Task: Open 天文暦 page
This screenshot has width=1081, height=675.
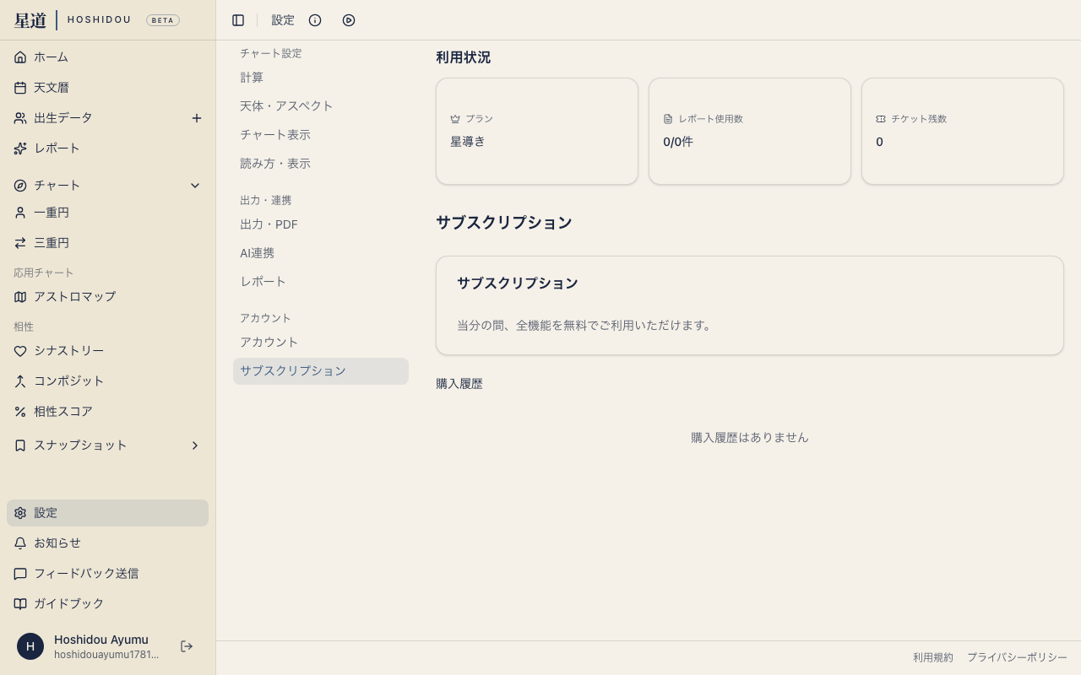Action: click(x=107, y=88)
